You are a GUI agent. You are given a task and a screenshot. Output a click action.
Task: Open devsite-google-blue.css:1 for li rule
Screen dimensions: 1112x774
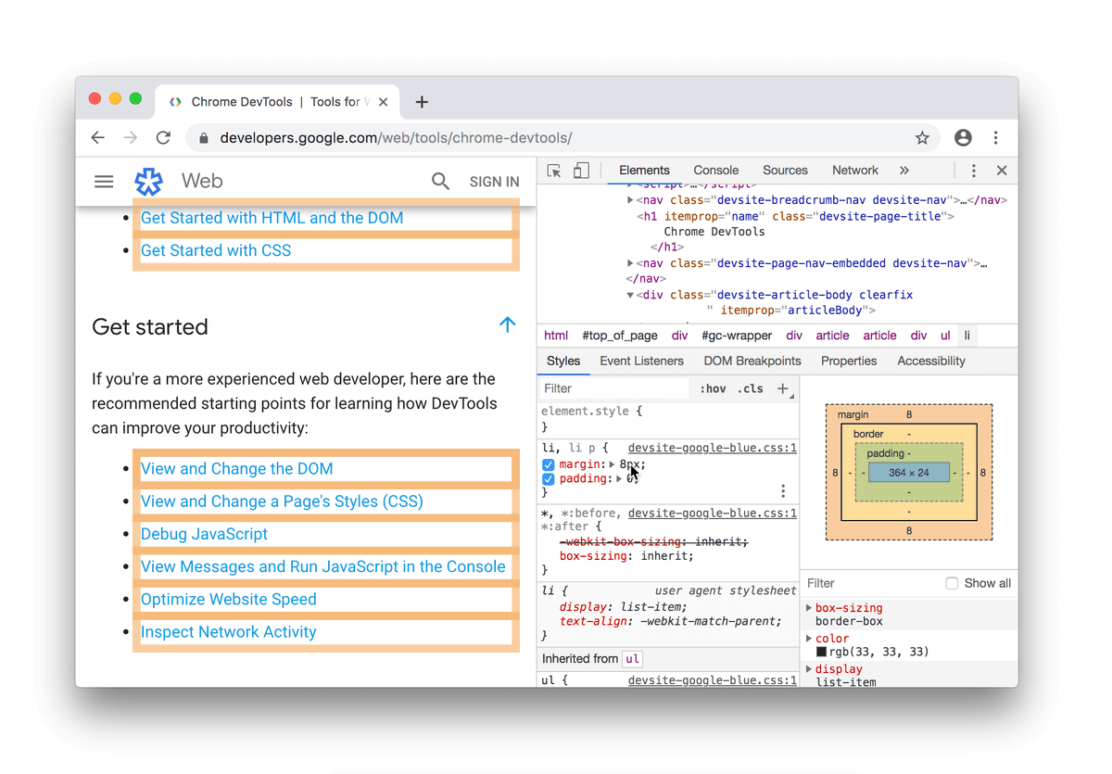(713, 448)
